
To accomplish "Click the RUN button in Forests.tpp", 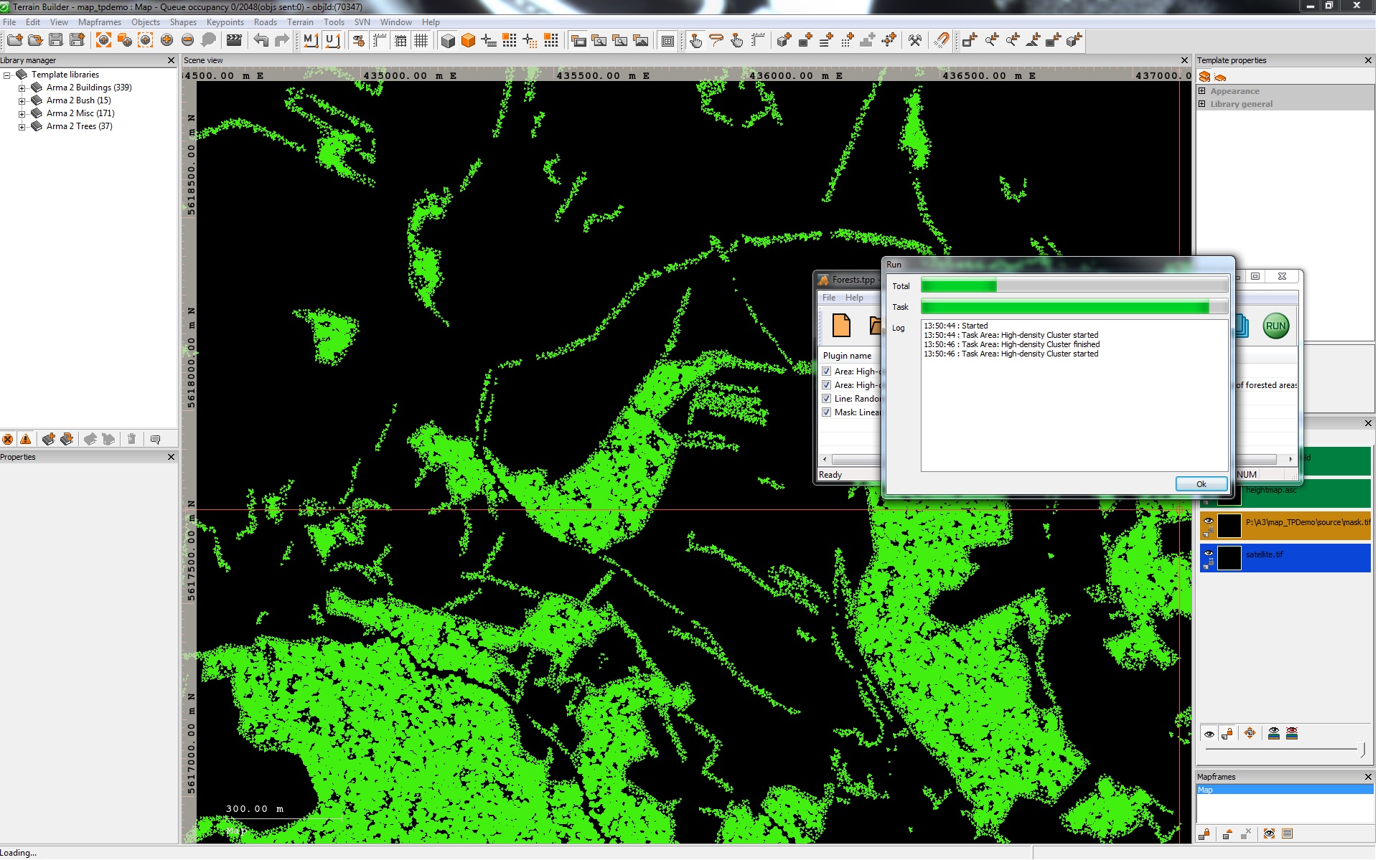I will click(x=1275, y=325).
